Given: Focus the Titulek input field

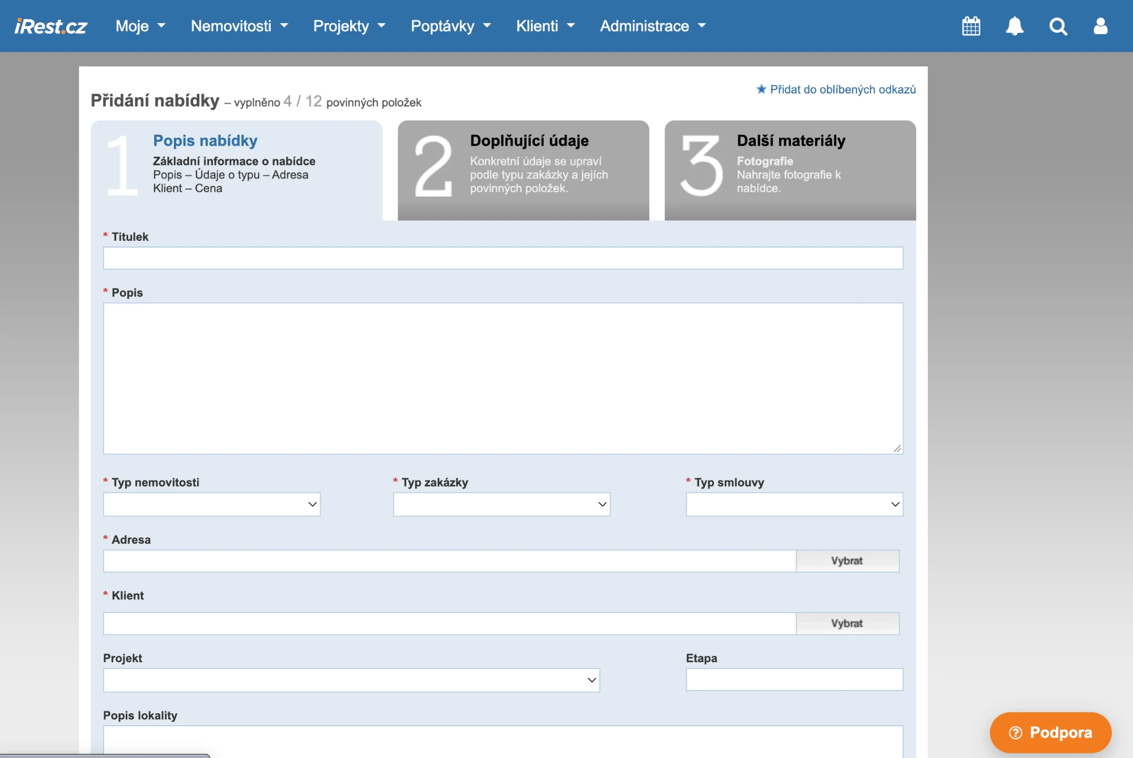Looking at the screenshot, I should [x=503, y=258].
